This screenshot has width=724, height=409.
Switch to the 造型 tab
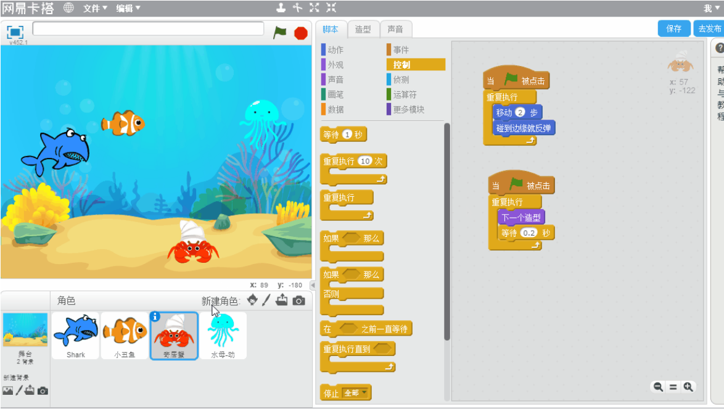[363, 29]
